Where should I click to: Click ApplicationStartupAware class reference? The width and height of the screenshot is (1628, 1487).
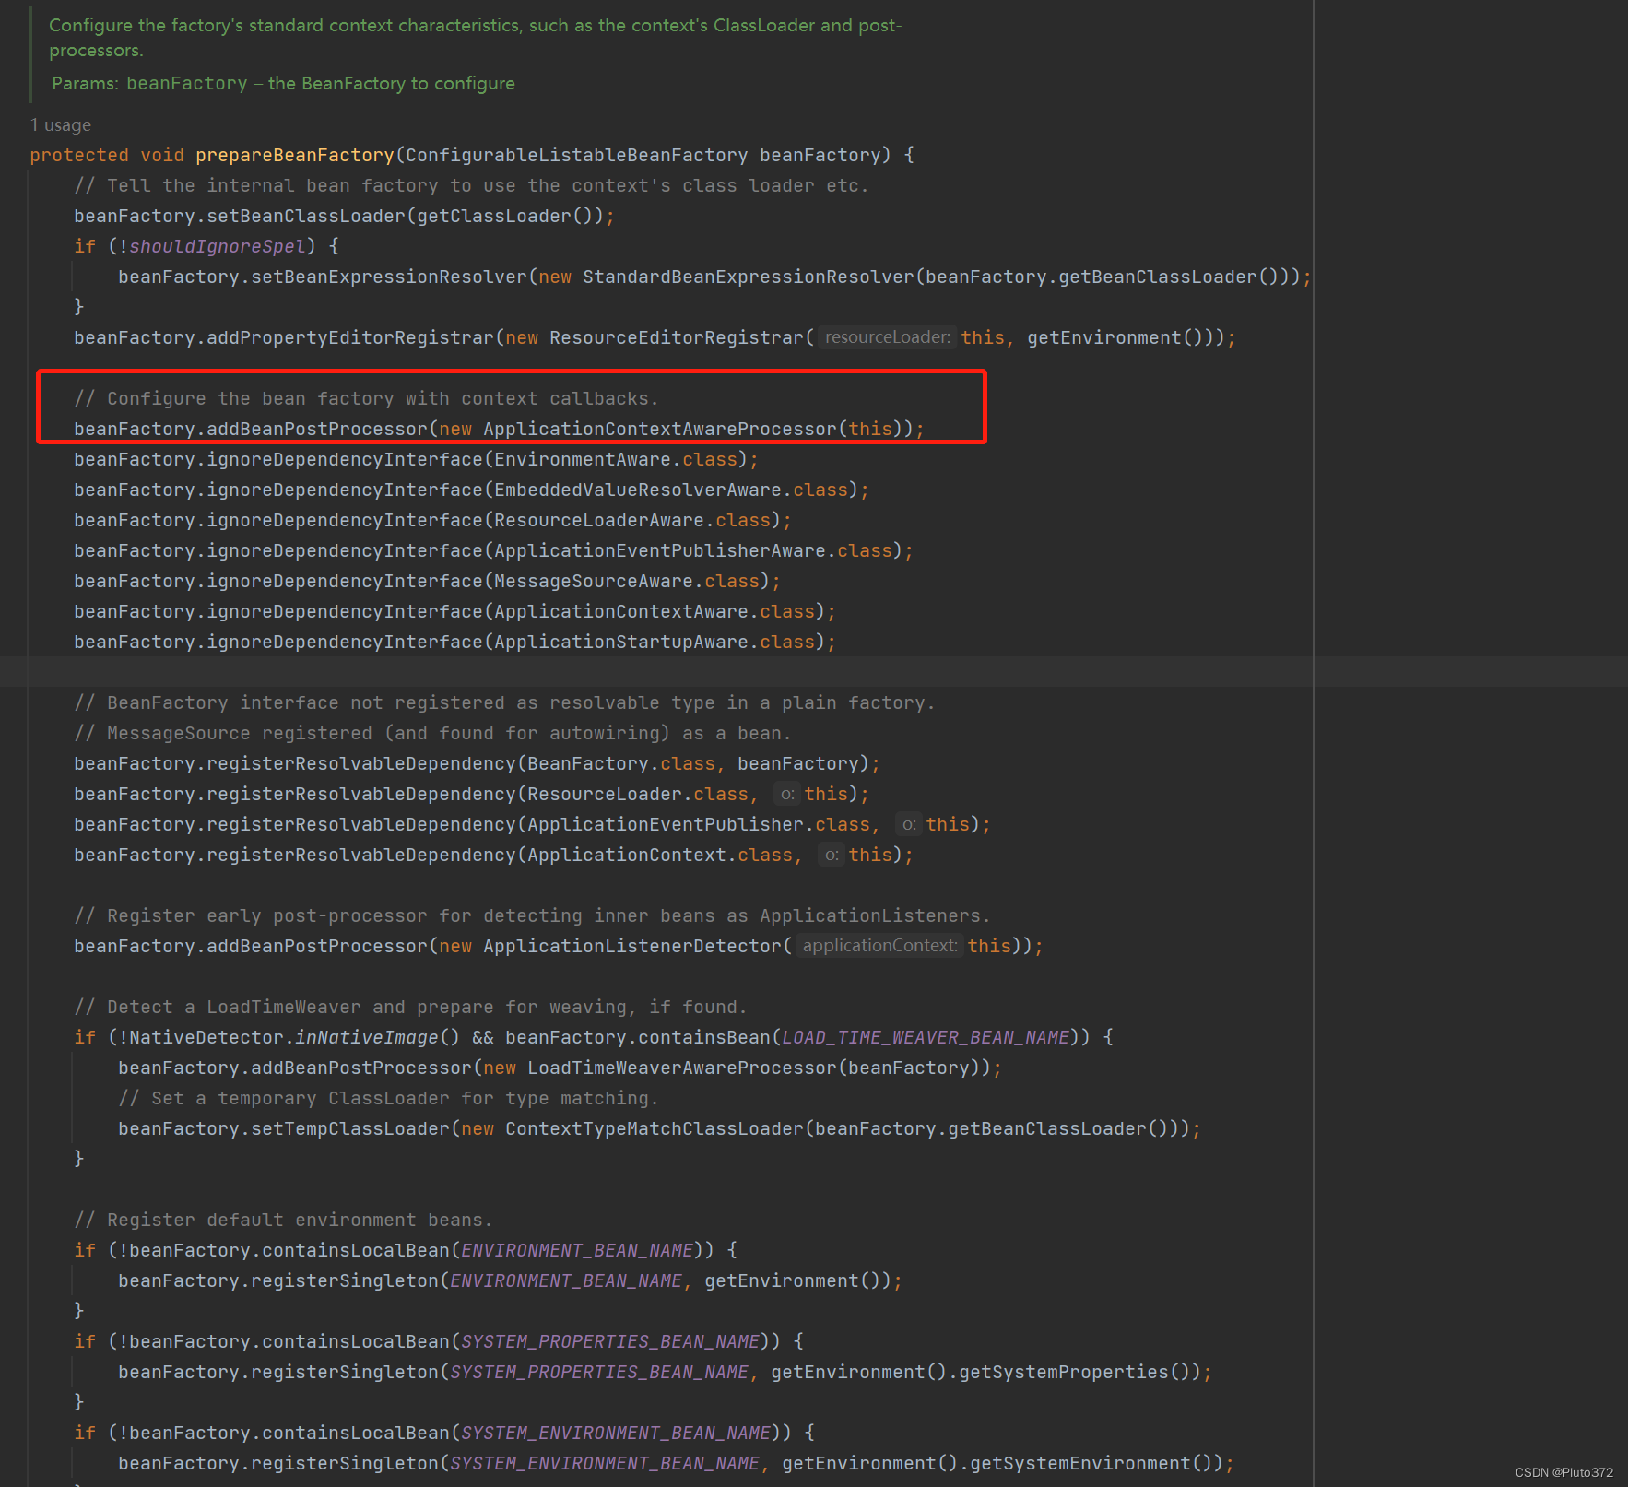[621, 642]
